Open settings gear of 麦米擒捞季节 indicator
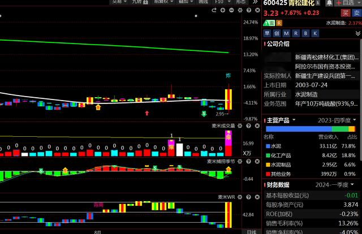 (x=240, y=161)
